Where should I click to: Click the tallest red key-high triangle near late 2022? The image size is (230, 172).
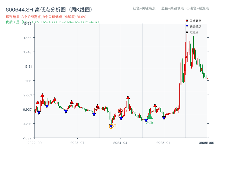(x=42, y=95)
